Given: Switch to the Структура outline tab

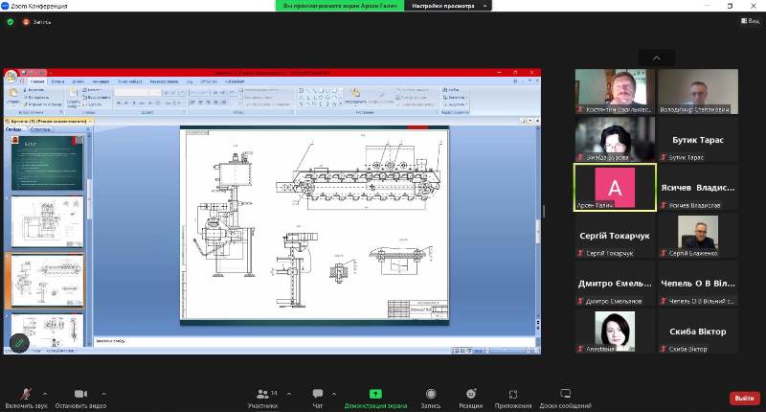Looking at the screenshot, I should 40,128.
